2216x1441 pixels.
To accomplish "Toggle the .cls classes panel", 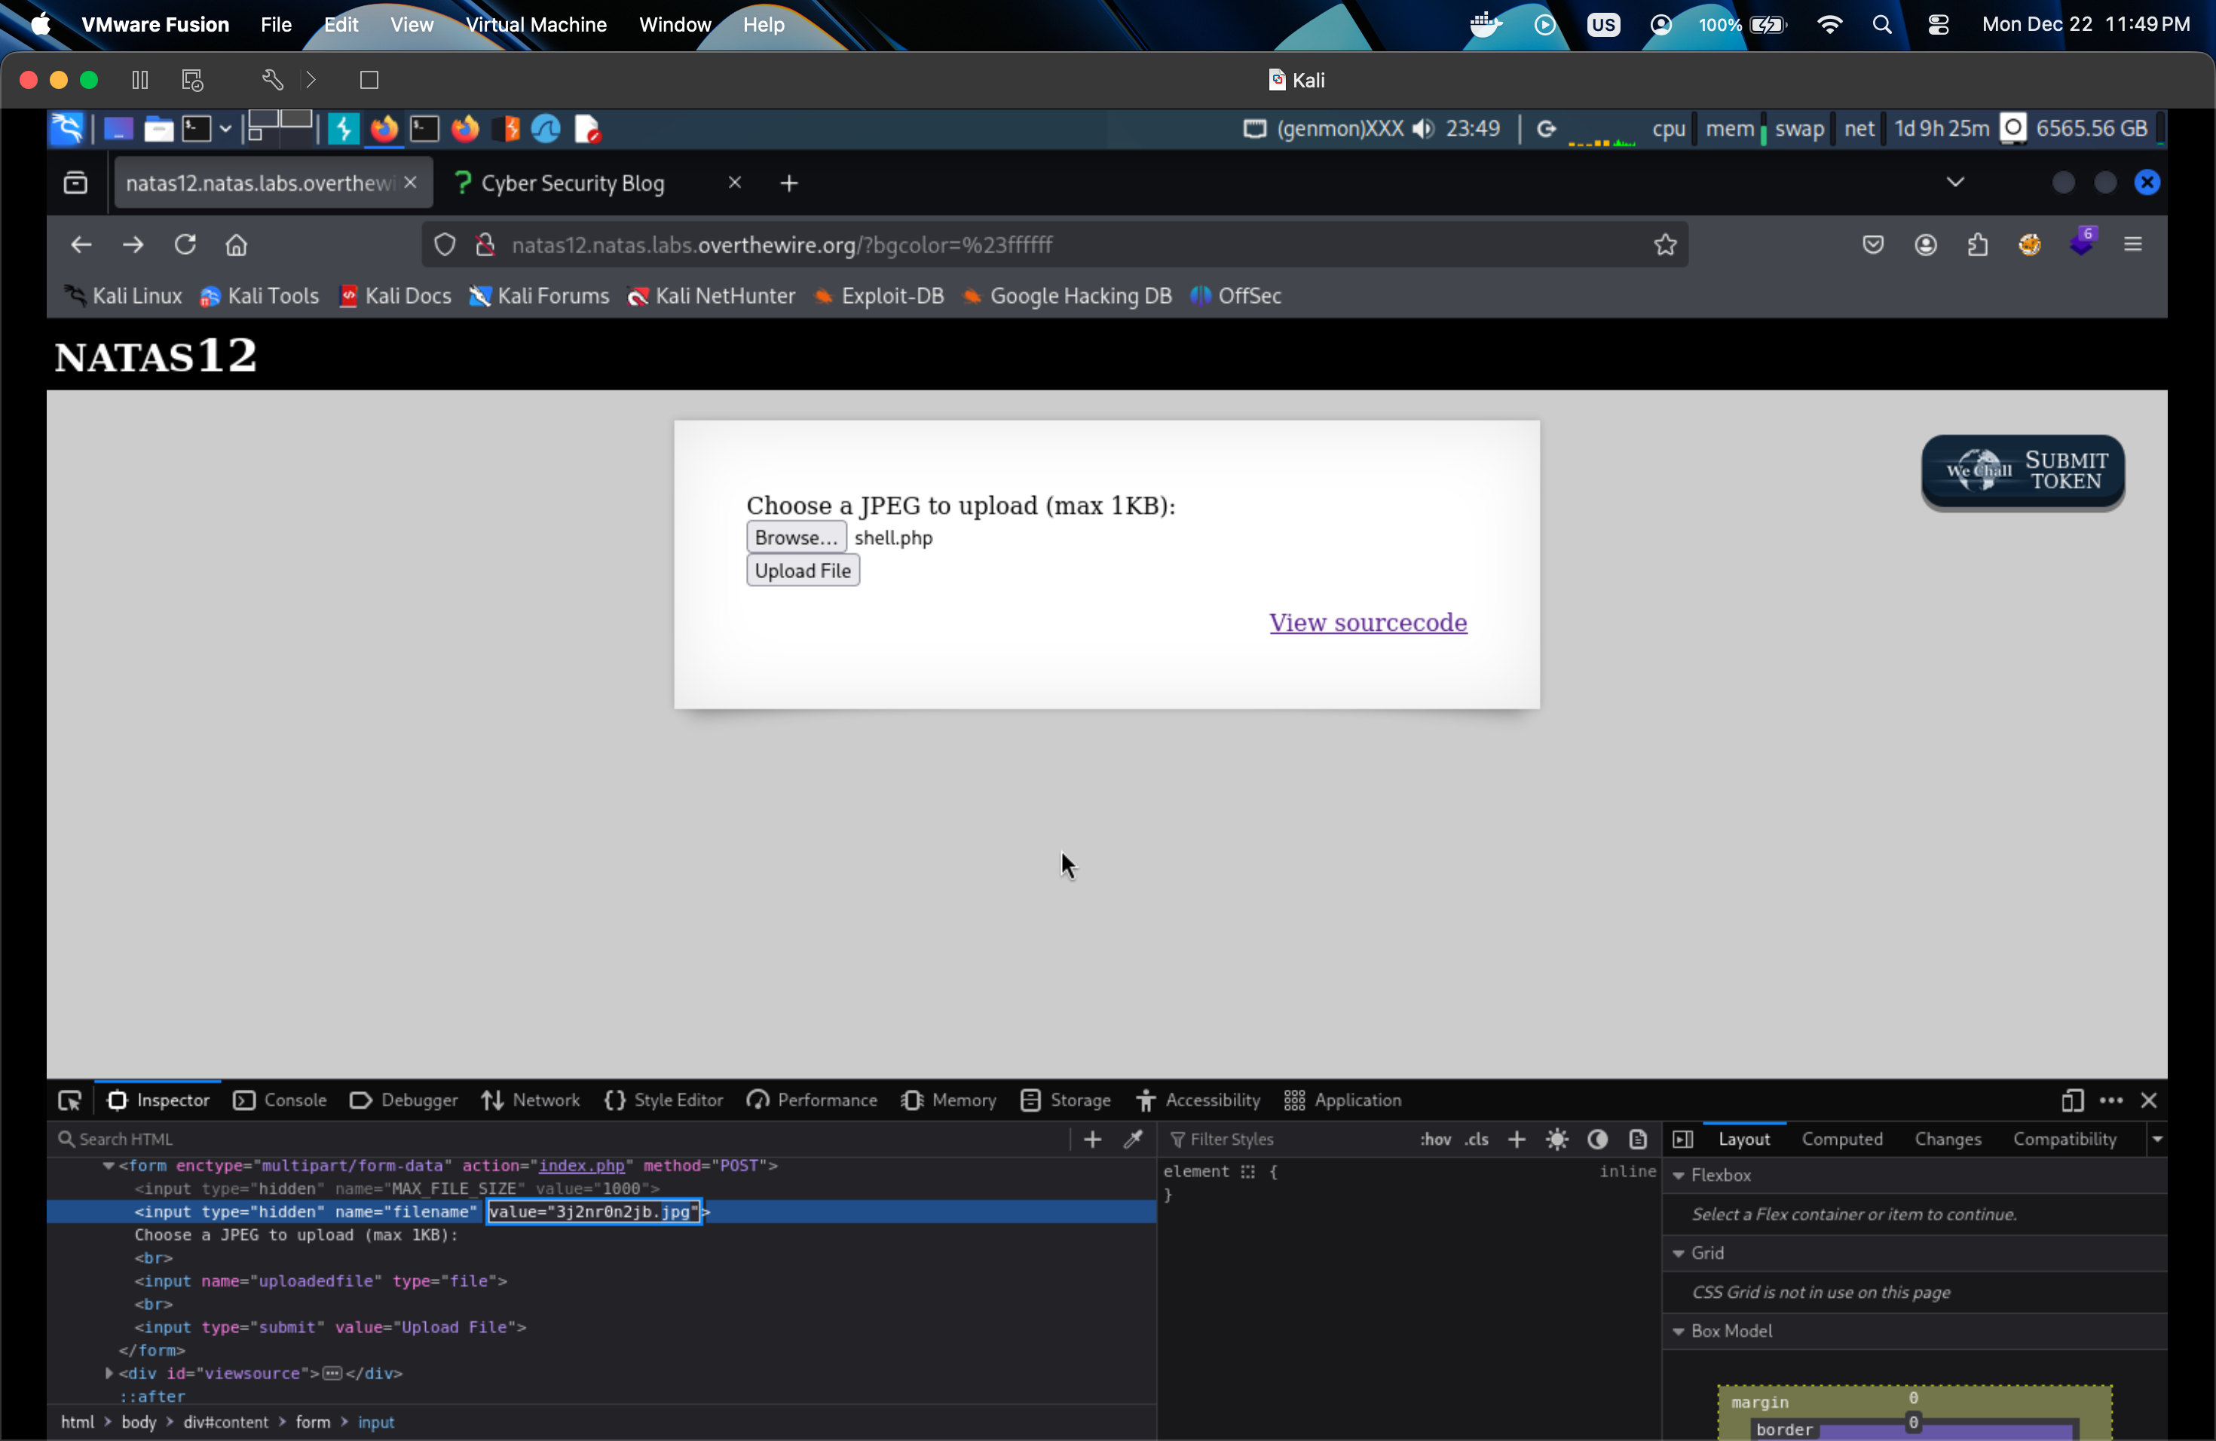I will 1477,1139.
